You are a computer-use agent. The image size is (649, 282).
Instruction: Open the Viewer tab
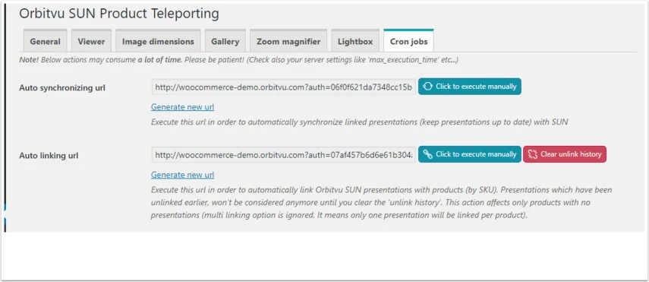pos(92,42)
